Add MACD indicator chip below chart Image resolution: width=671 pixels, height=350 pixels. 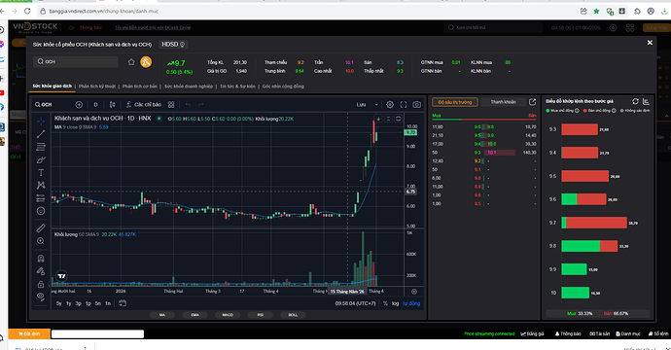(228, 314)
